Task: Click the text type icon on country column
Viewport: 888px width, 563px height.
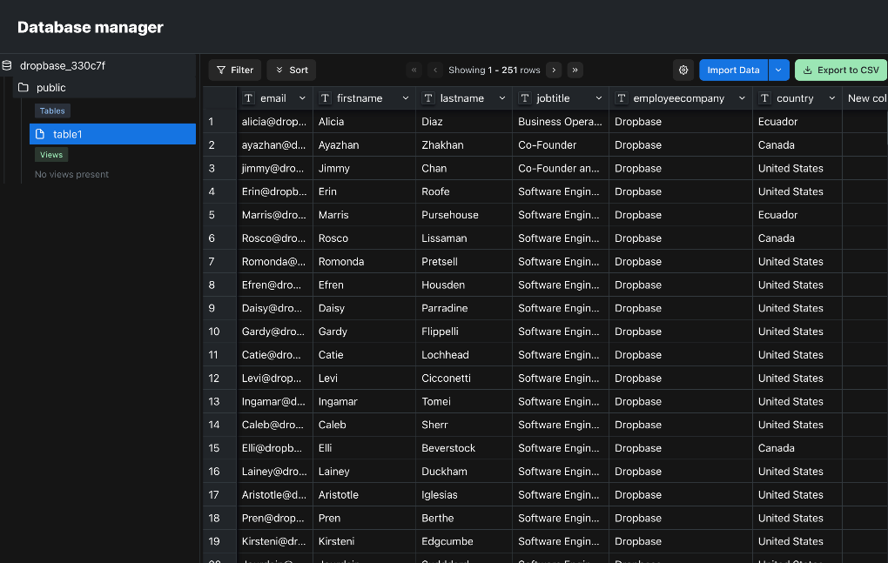Action: coord(765,98)
